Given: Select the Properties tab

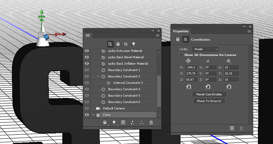Looking at the screenshot, I should [181, 31].
